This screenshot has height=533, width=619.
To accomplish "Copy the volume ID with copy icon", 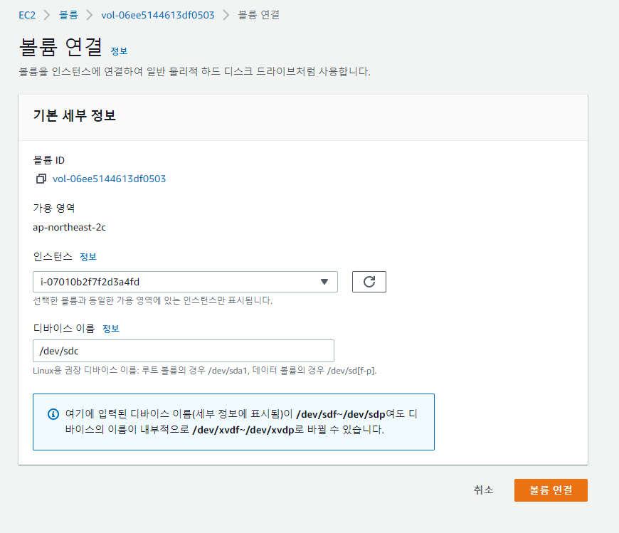I will 41,179.
